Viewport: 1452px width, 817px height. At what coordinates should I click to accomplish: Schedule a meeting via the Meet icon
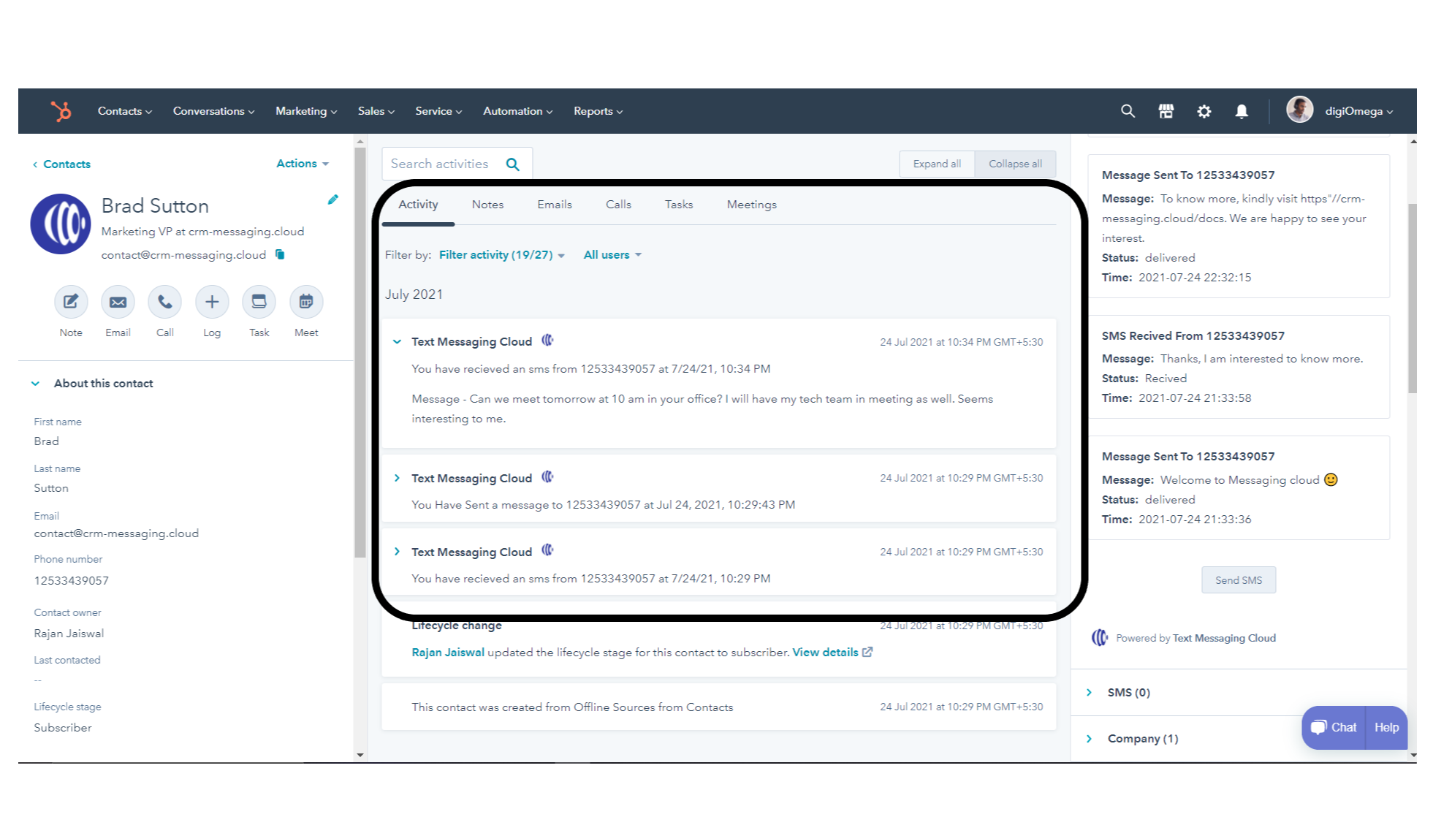tap(305, 301)
